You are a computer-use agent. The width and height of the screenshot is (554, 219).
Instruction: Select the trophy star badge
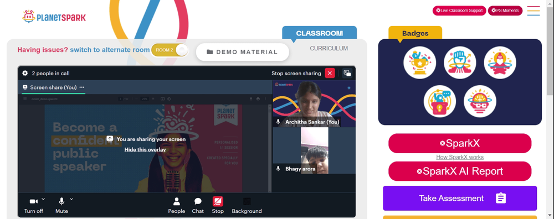[x=420, y=63]
